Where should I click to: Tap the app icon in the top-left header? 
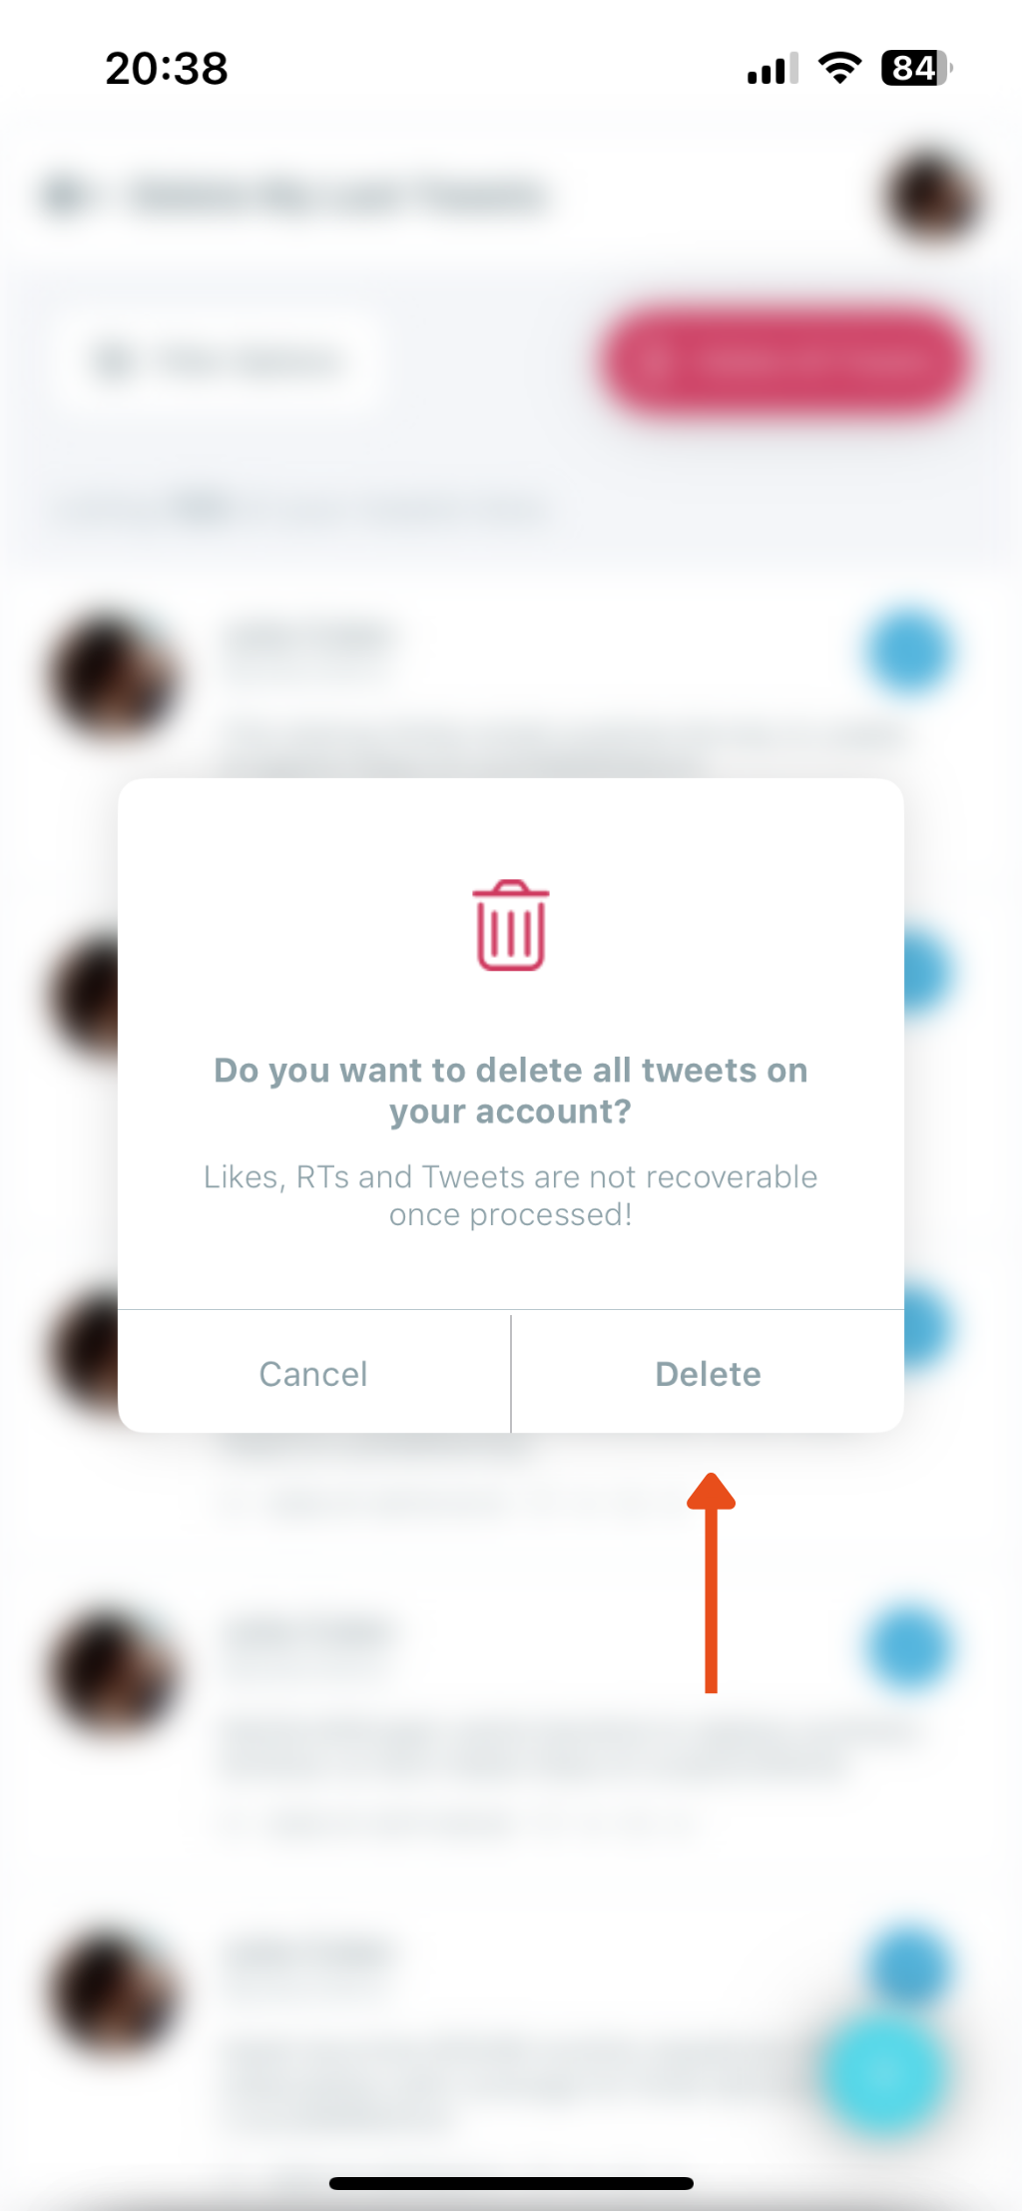coord(66,193)
